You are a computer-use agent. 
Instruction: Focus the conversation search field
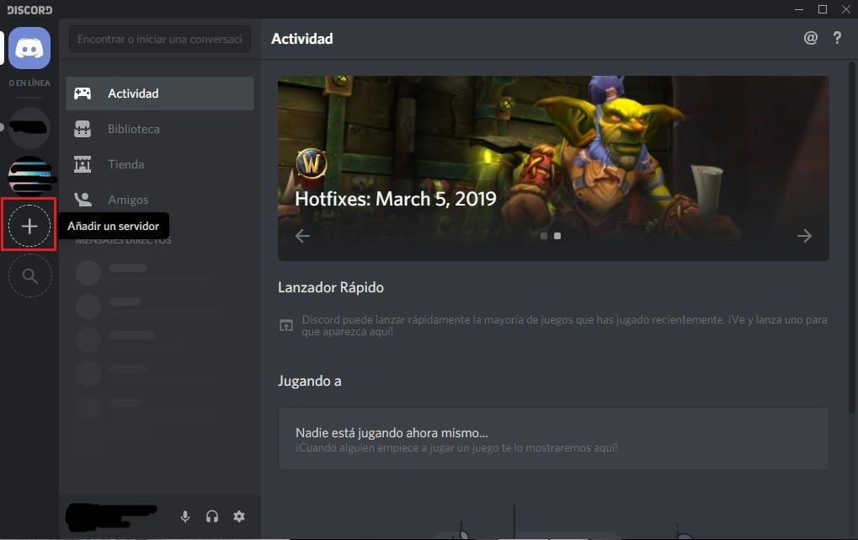160,39
